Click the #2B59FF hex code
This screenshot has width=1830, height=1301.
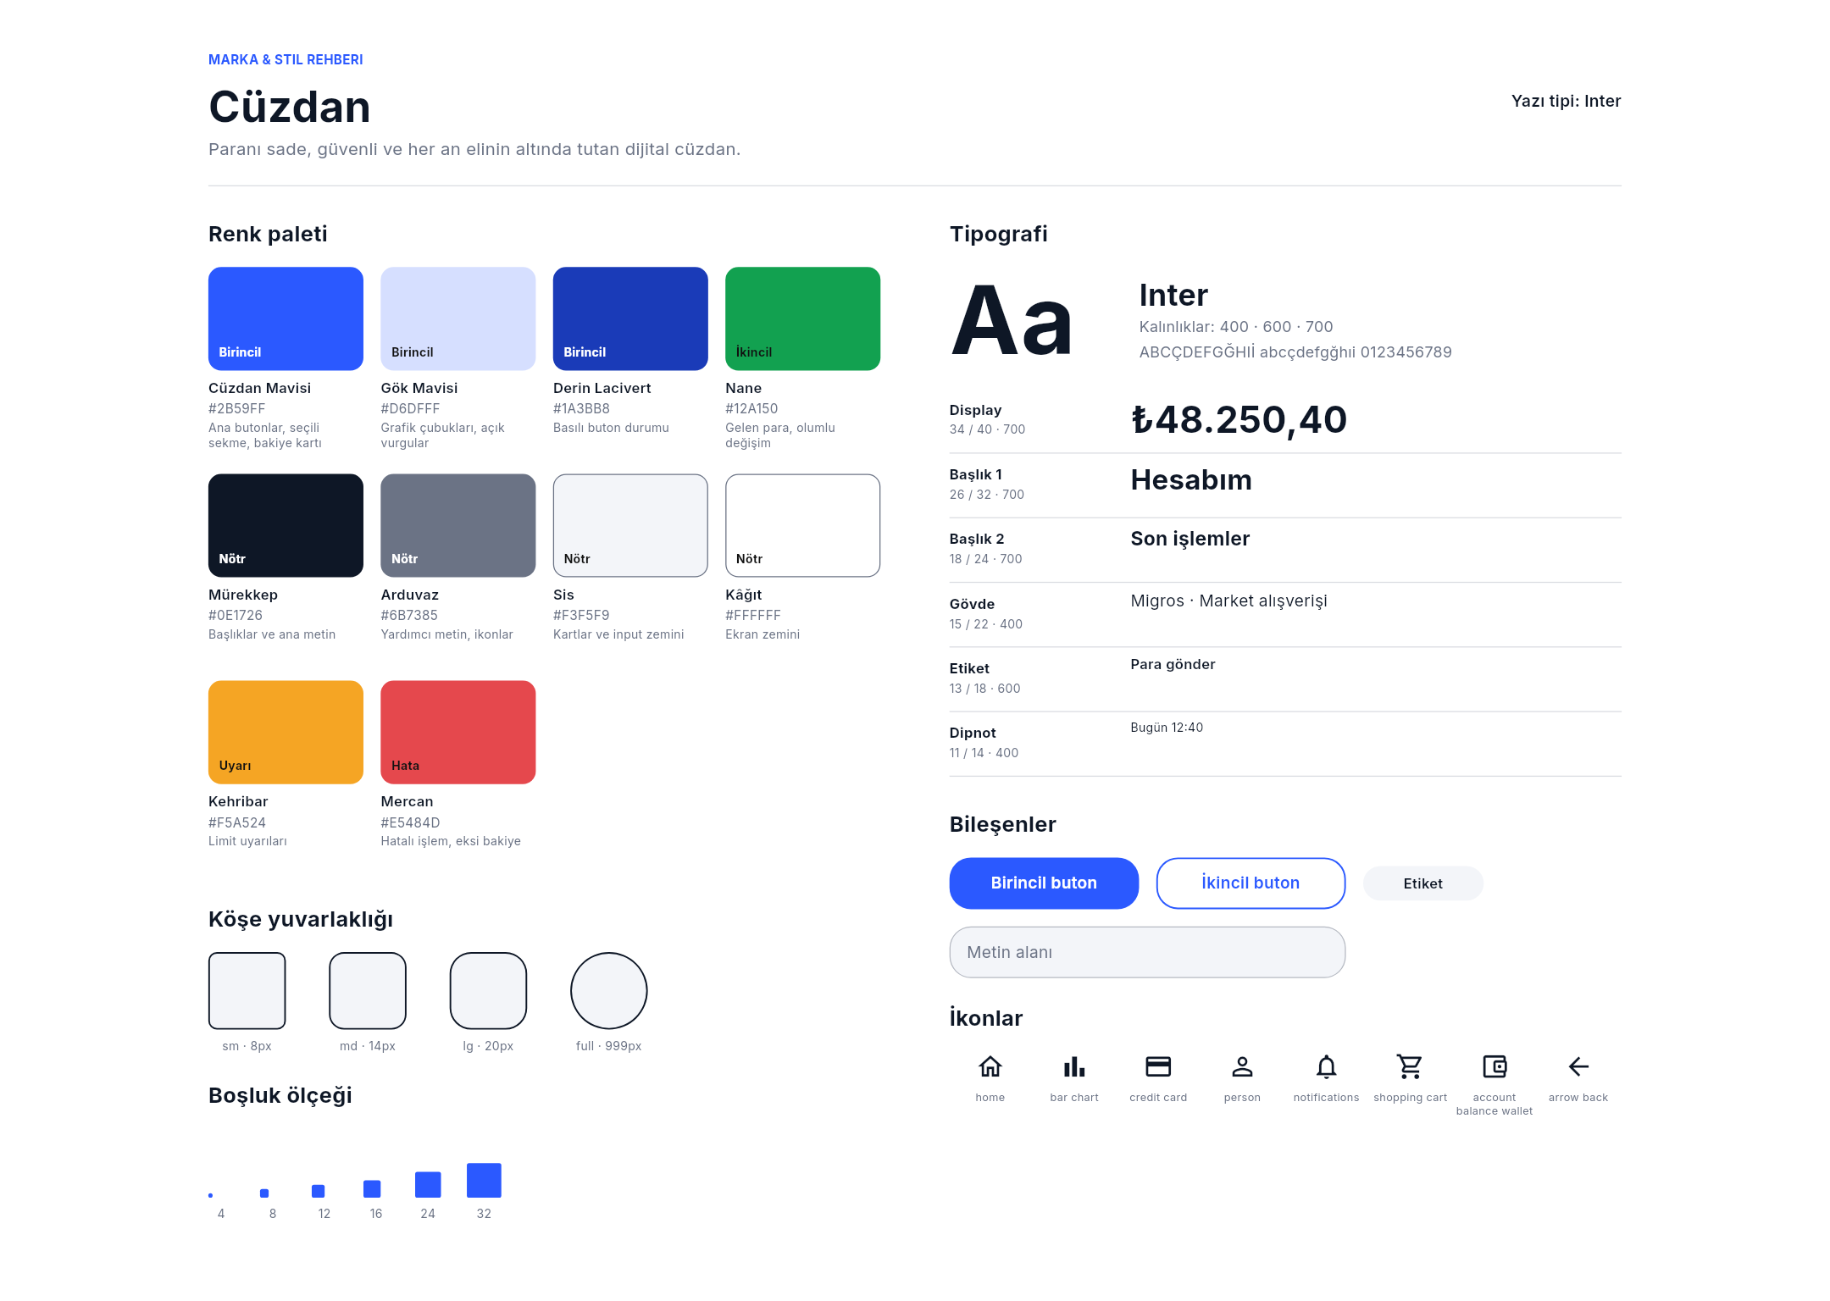click(x=237, y=408)
